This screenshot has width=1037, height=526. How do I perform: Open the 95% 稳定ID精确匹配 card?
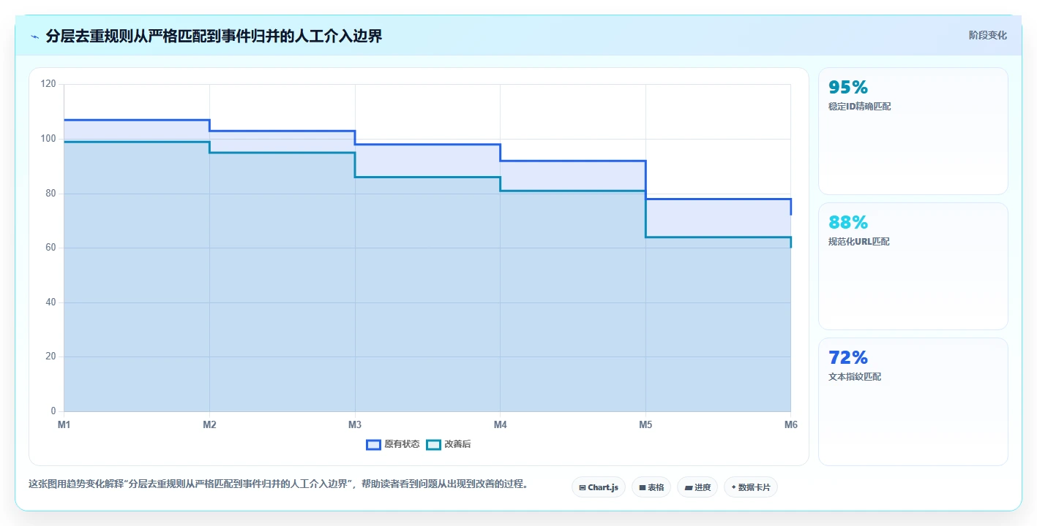click(913, 131)
